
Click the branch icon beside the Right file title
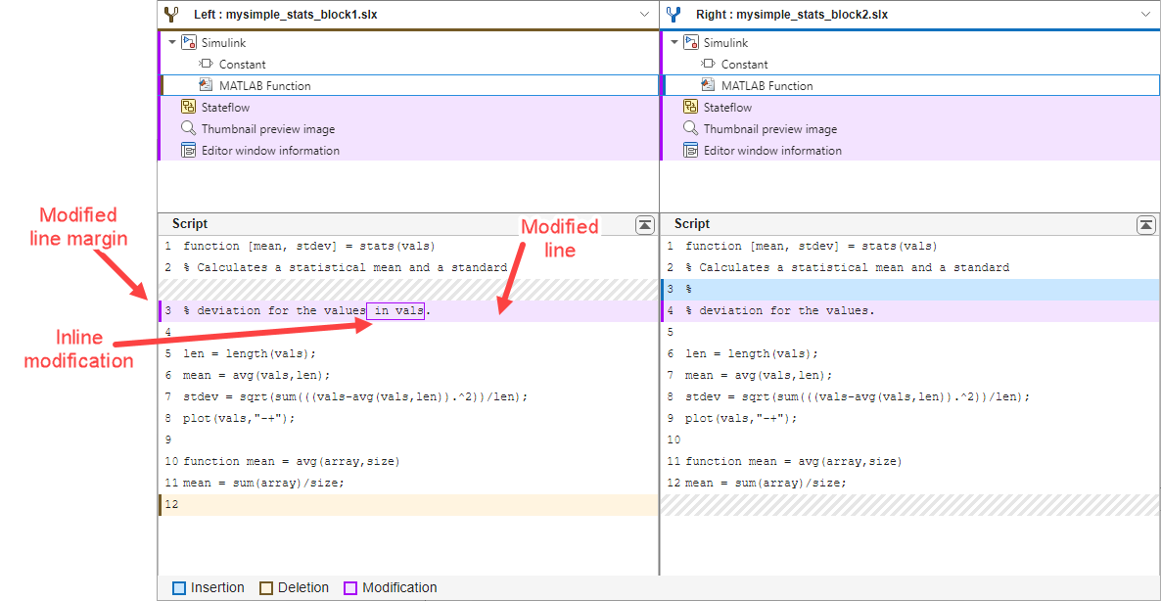click(x=674, y=15)
